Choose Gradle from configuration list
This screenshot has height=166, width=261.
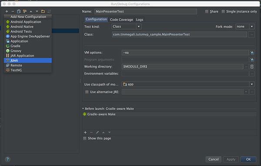pyautogui.click(x=28, y=46)
